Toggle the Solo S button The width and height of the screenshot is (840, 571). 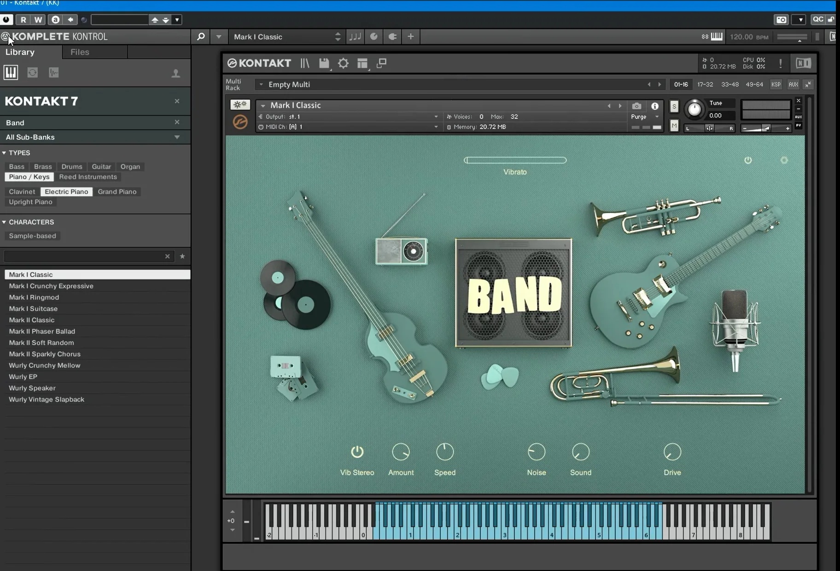[674, 106]
